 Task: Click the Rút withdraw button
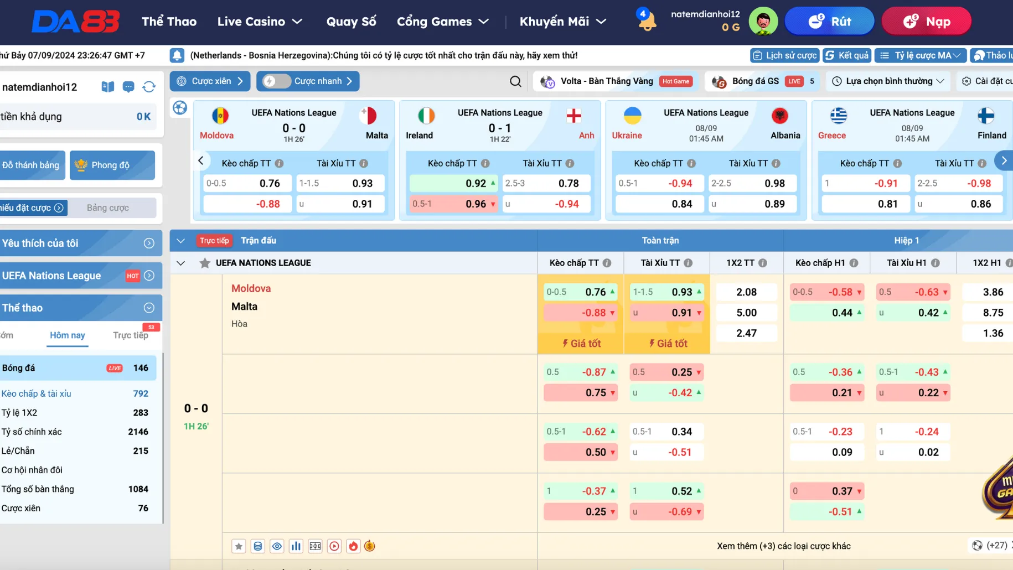(829, 22)
